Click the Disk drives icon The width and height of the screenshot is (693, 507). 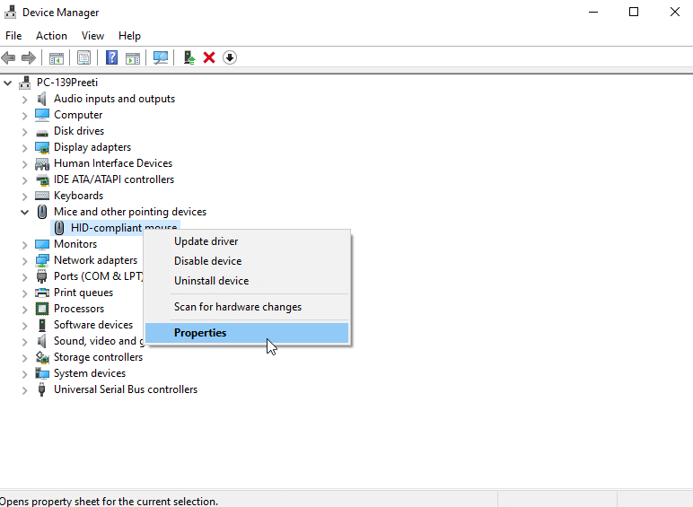42,132
